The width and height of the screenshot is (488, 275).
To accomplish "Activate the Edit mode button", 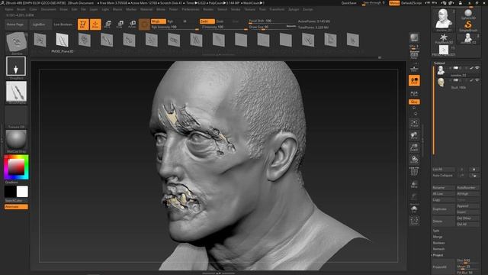I will (x=83, y=24).
